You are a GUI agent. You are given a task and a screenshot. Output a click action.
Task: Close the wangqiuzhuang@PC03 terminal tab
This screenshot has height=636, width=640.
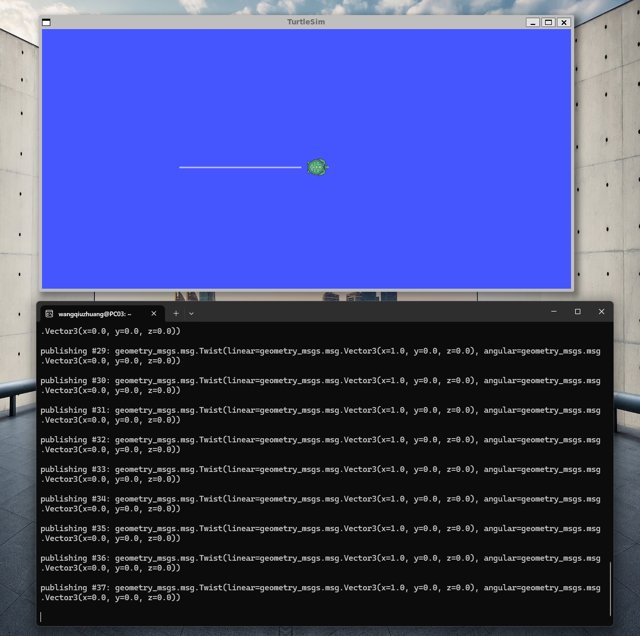pyautogui.click(x=154, y=314)
